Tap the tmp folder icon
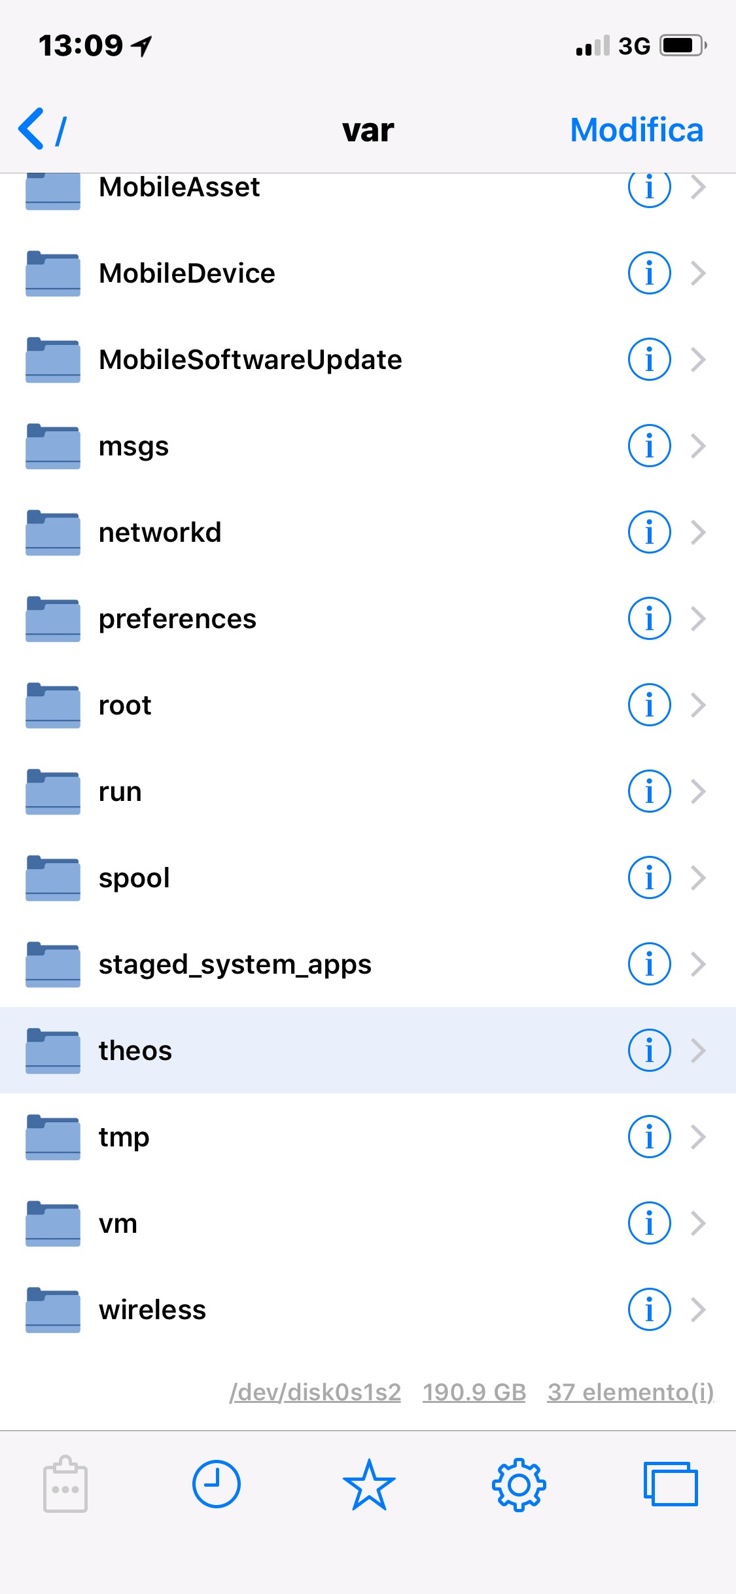Viewport: 736px width, 1594px height. coord(53,1137)
